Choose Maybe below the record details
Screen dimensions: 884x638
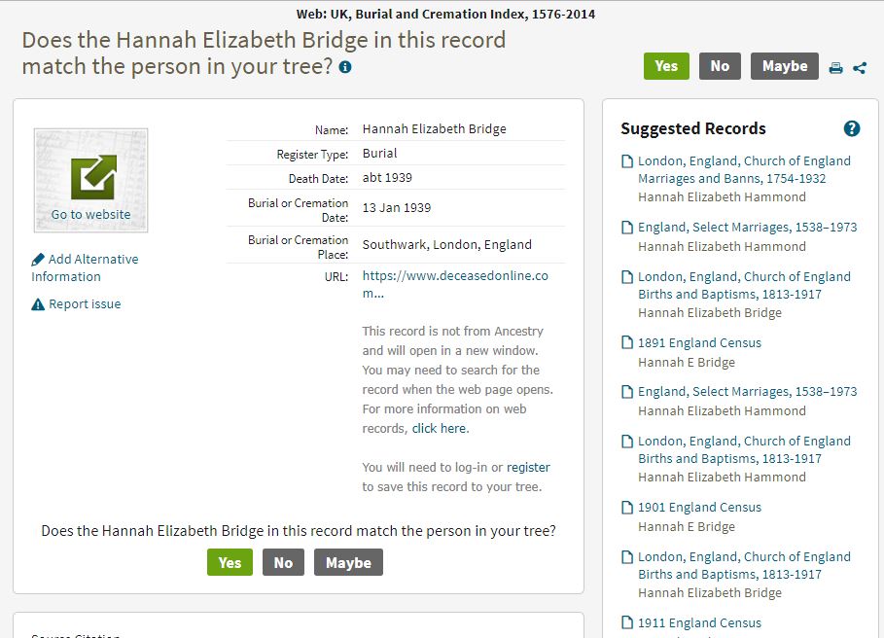pos(348,562)
